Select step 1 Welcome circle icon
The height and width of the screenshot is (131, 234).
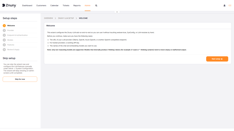(x=4, y=26)
